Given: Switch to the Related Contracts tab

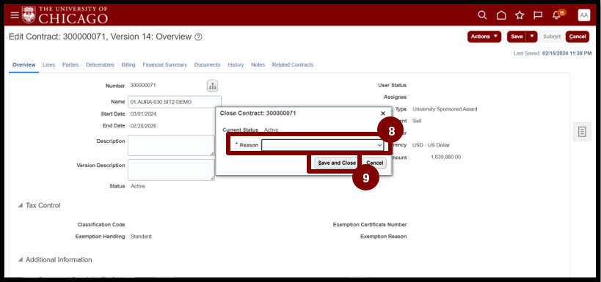Looking at the screenshot, I should coord(293,65).
